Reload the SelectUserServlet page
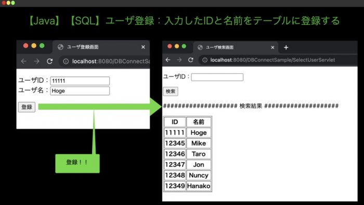The image size is (364, 205). pyautogui.click(x=191, y=60)
